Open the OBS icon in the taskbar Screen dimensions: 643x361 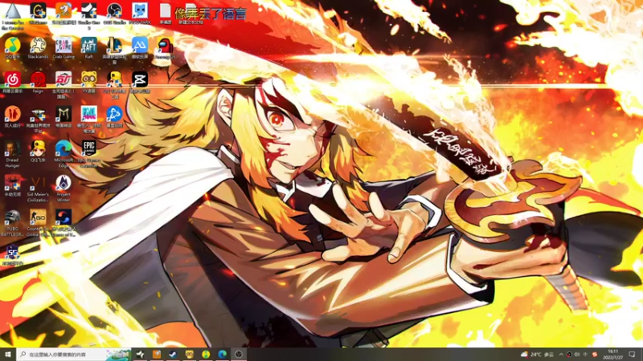coord(239,355)
